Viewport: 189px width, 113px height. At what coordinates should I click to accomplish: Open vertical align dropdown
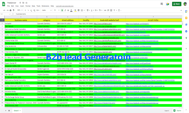pyautogui.click(x=92, y=10)
